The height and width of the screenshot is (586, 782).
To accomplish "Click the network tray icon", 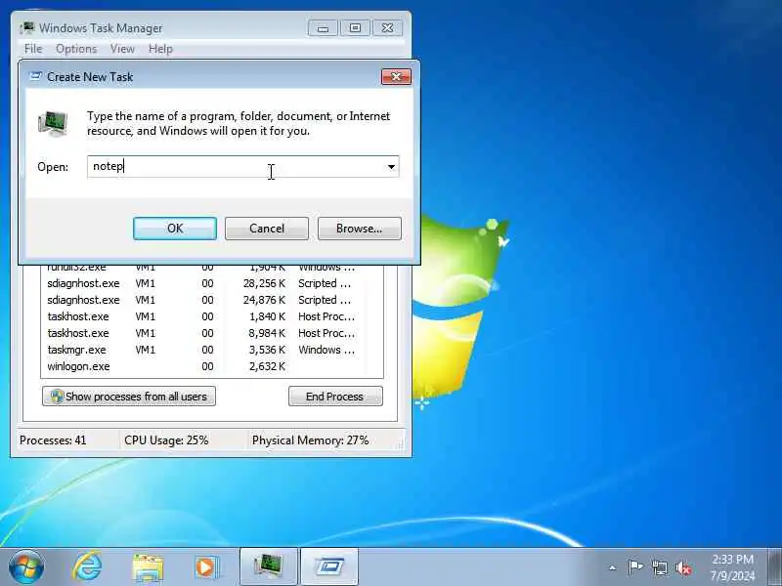I will (660, 567).
